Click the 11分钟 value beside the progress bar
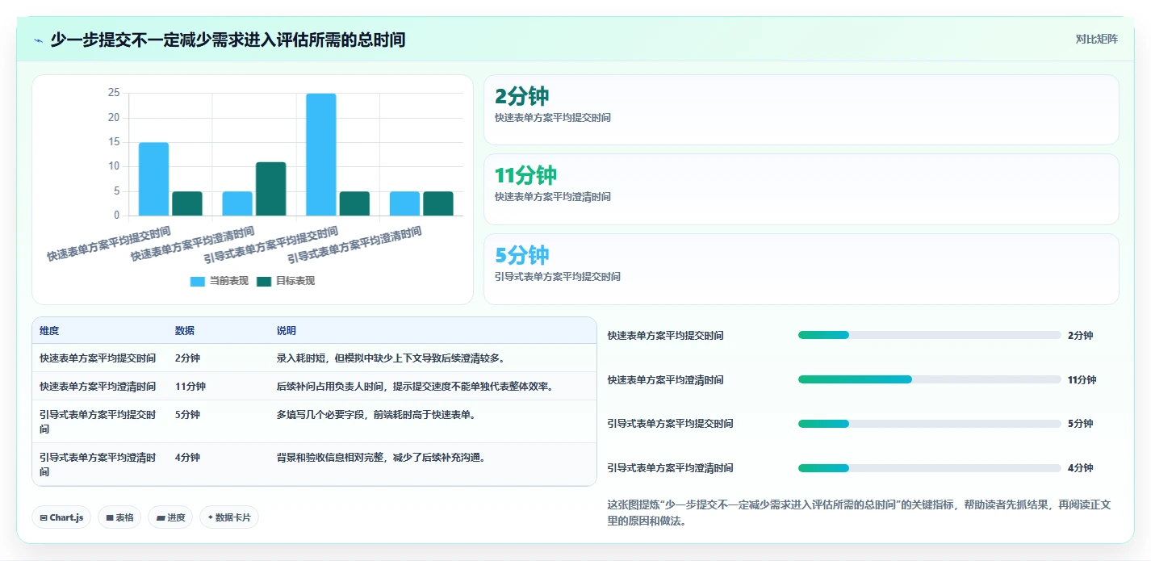The height and width of the screenshot is (561, 1151). 1082,379
